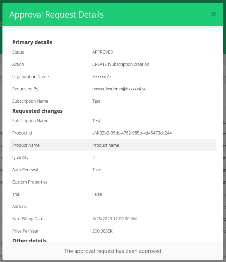Select the Product Id GUID value
This screenshot has width=226, height=262.
132,133
